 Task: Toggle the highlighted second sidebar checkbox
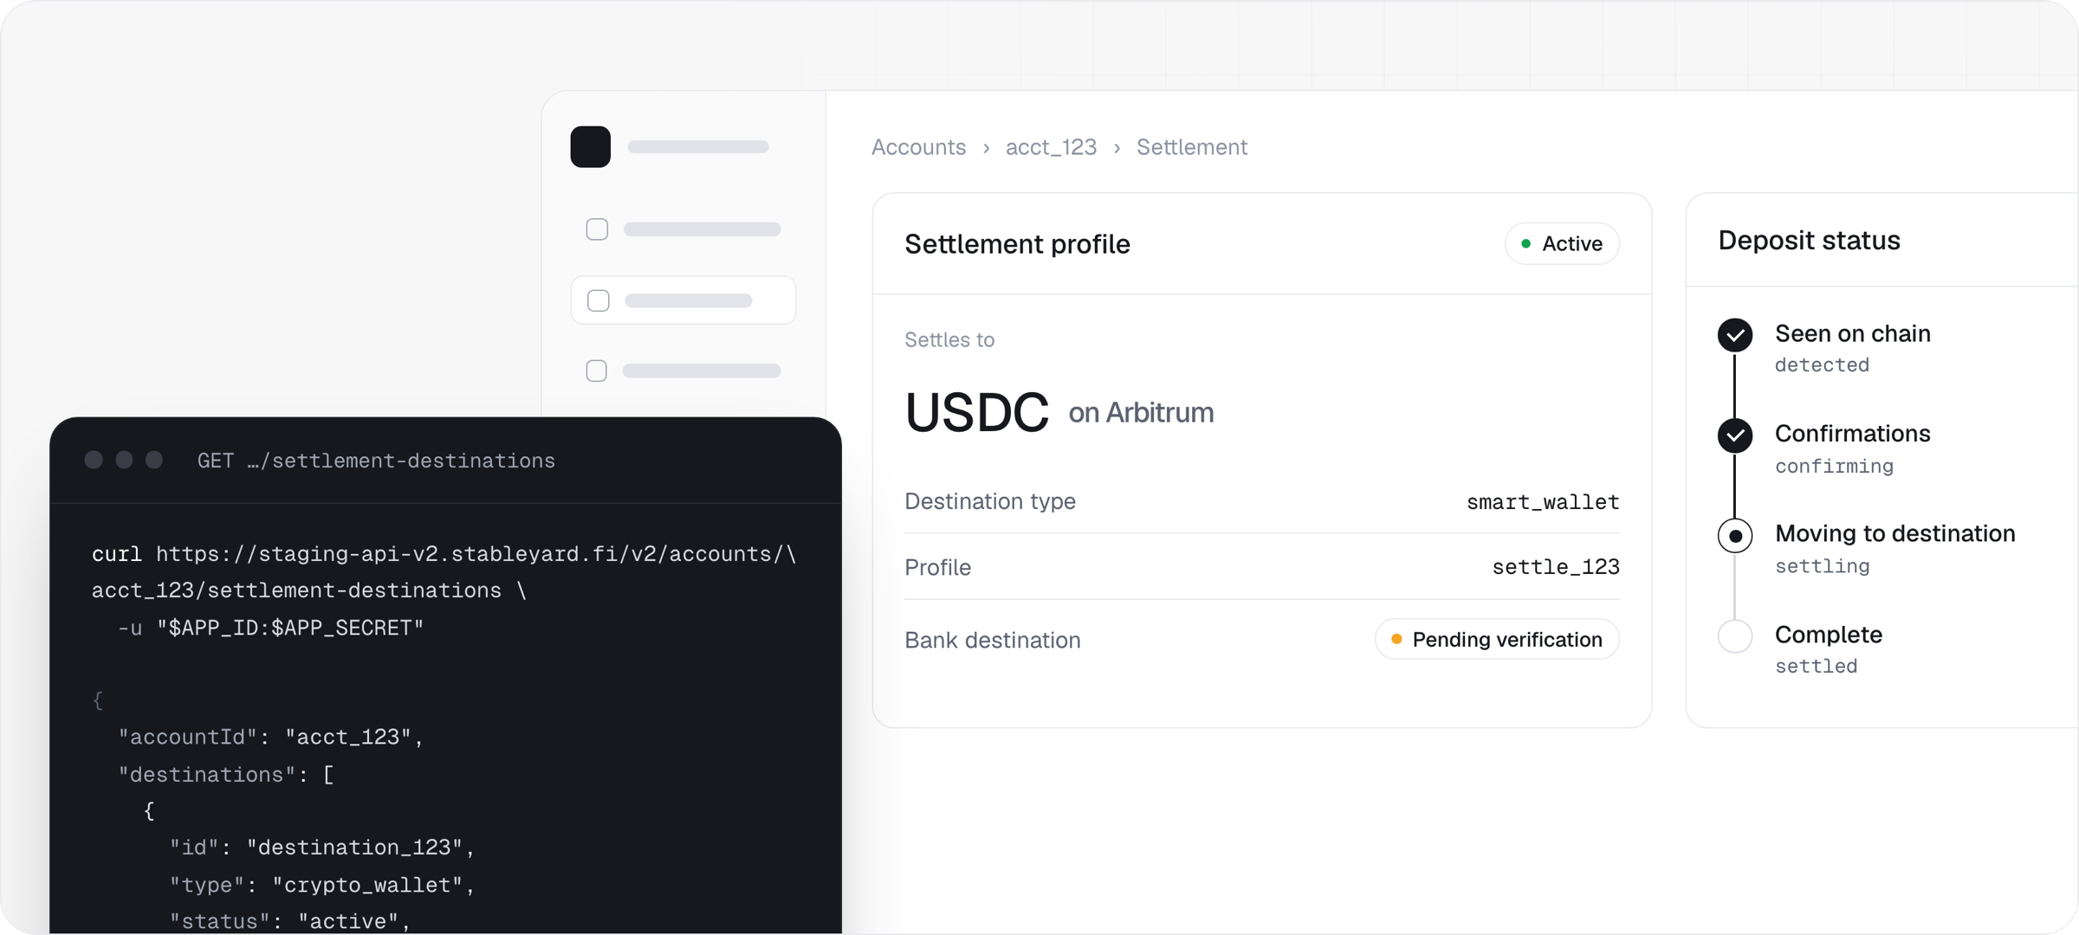598,300
